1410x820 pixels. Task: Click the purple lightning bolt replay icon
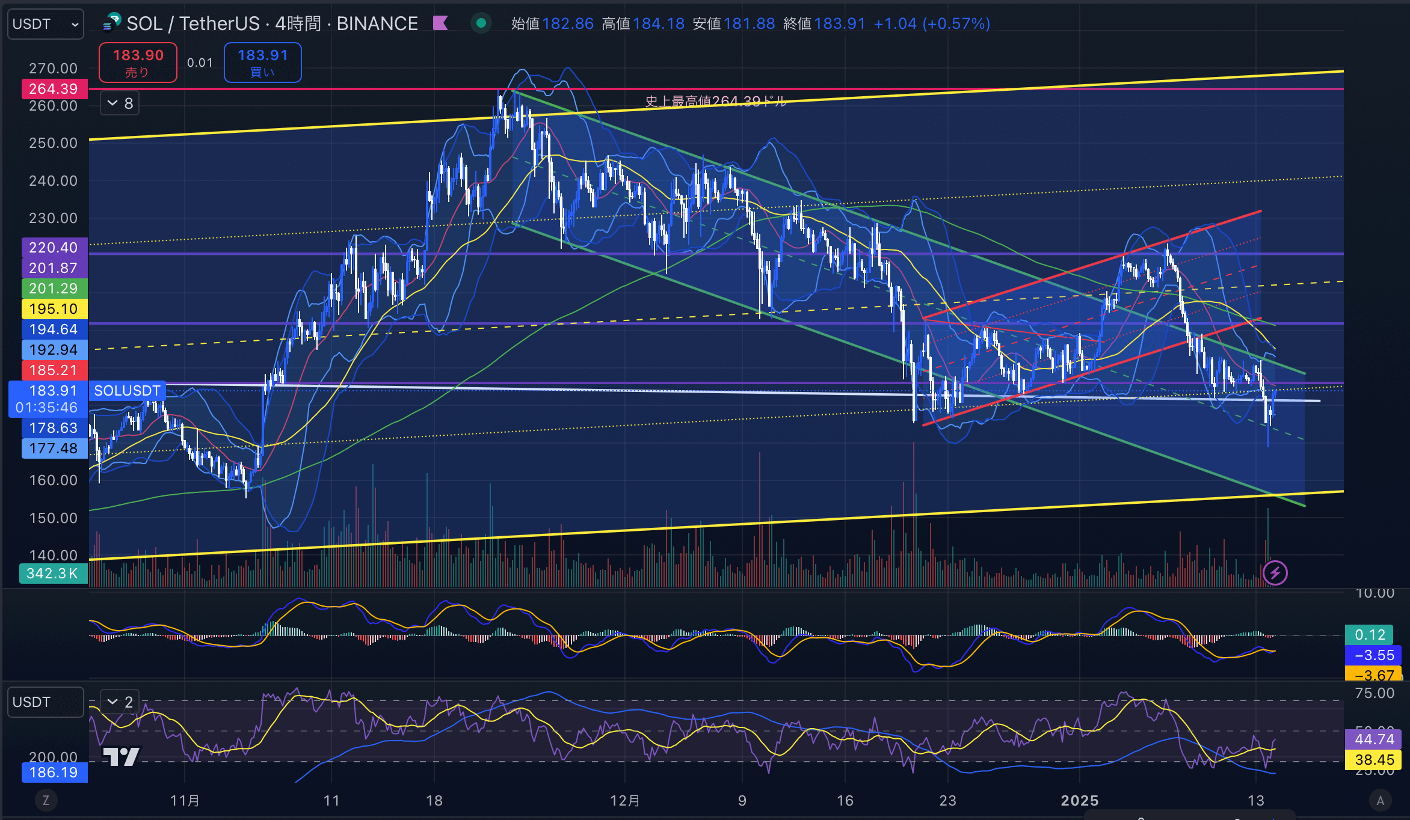(x=1275, y=573)
